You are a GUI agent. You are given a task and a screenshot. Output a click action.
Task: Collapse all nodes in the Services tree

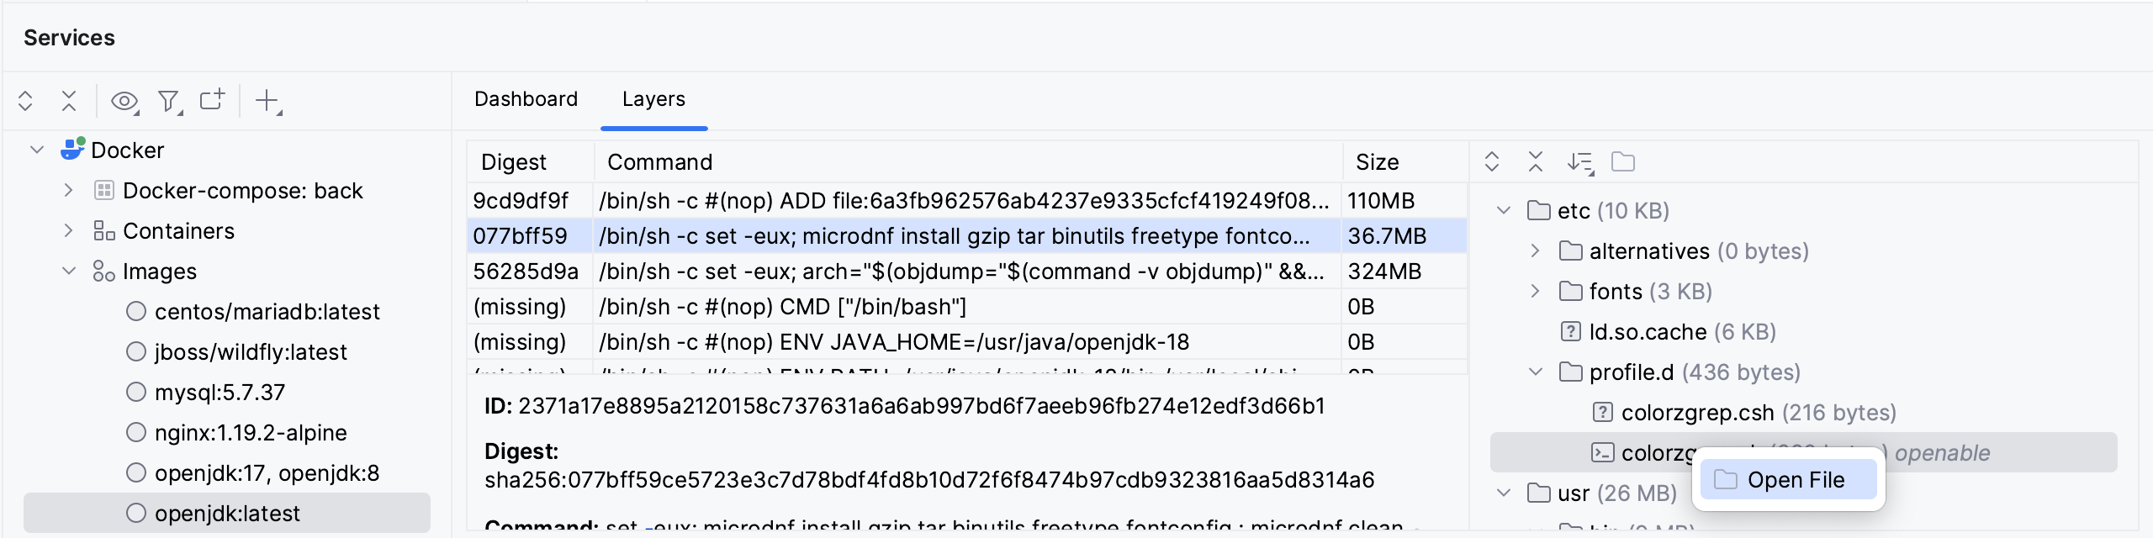tap(67, 100)
